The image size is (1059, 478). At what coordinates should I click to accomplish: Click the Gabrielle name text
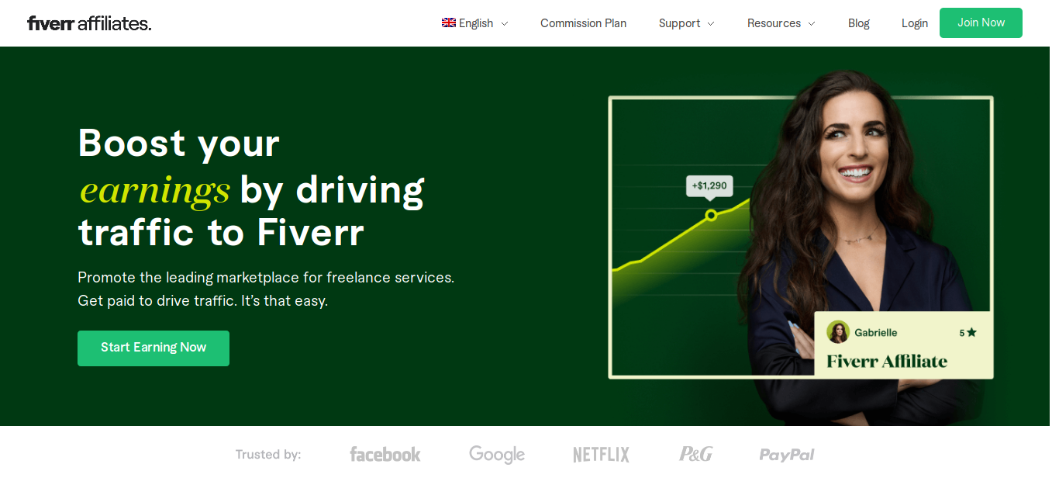[876, 332]
